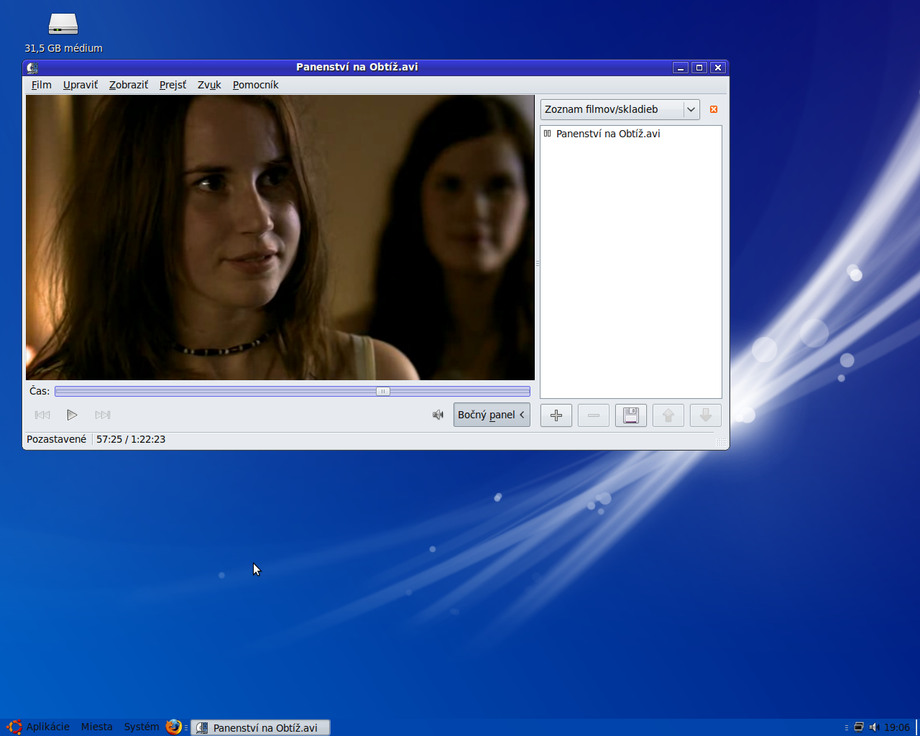This screenshot has height=736, width=920.
Task: Launch Firefox from the bottom panel
Action: click(173, 727)
